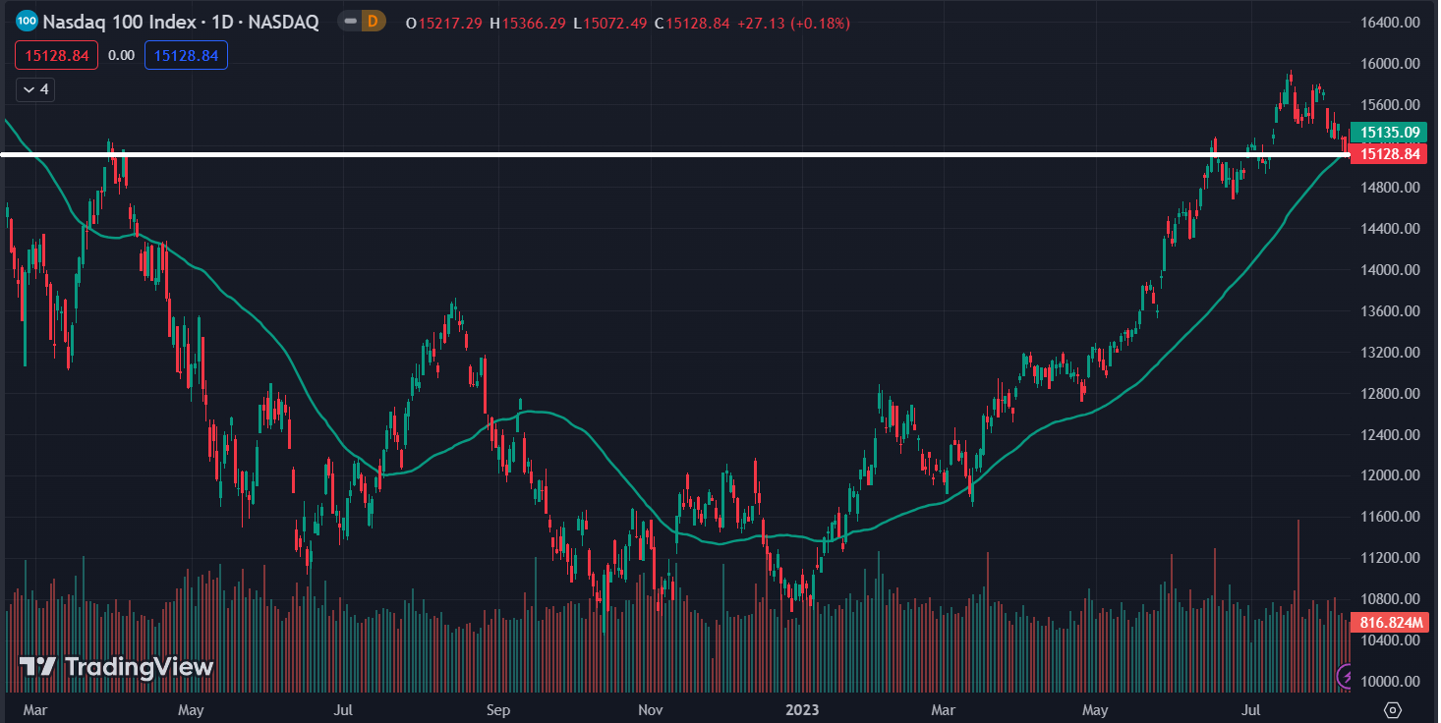1441x723 pixels.
Task: Click the green 15135.09 price axis label
Action: (x=1390, y=132)
